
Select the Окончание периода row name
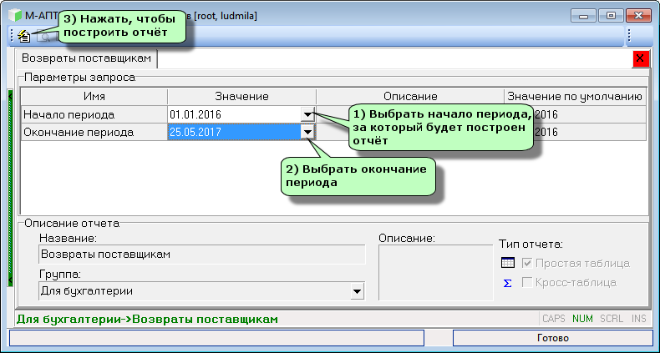coord(94,133)
